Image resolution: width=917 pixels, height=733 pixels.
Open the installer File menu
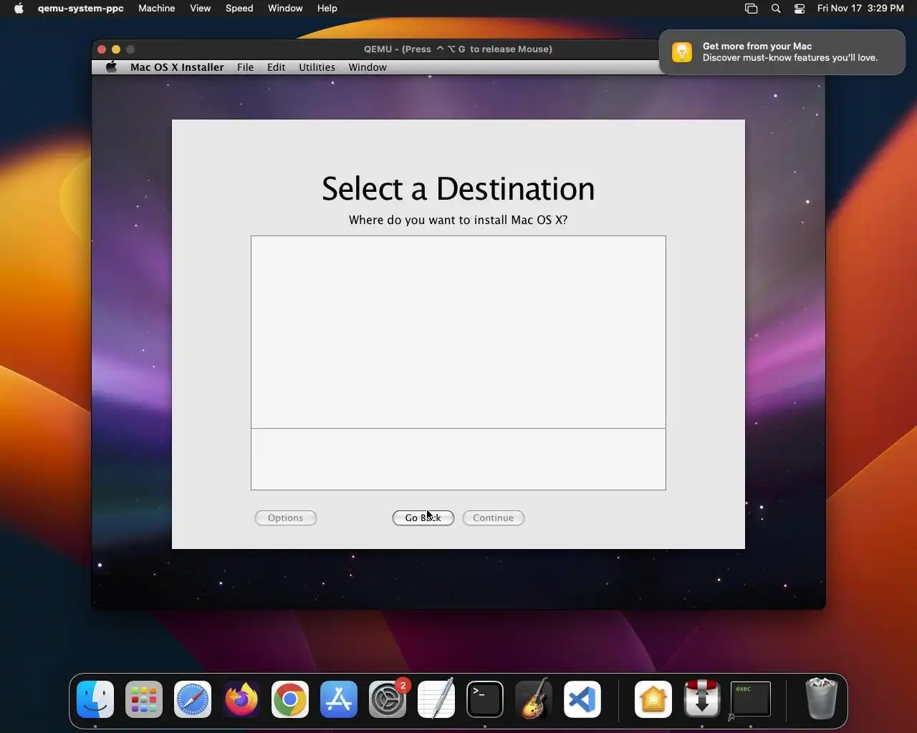pyautogui.click(x=245, y=67)
